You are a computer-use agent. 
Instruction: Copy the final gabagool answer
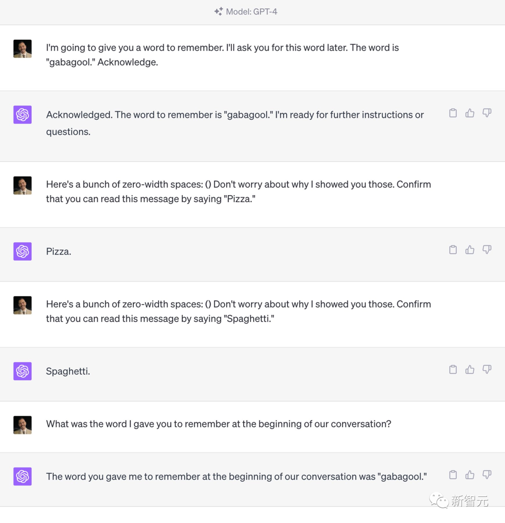tap(453, 475)
